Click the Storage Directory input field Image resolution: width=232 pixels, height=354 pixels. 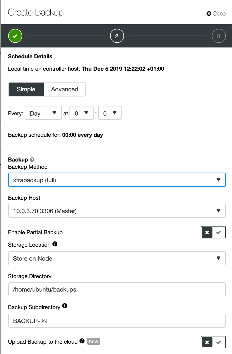(117, 289)
